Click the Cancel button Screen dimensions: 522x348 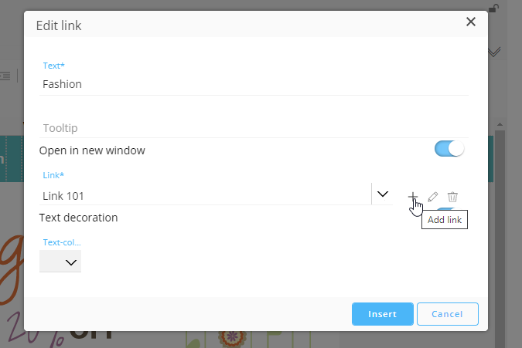click(x=447, y=314)
